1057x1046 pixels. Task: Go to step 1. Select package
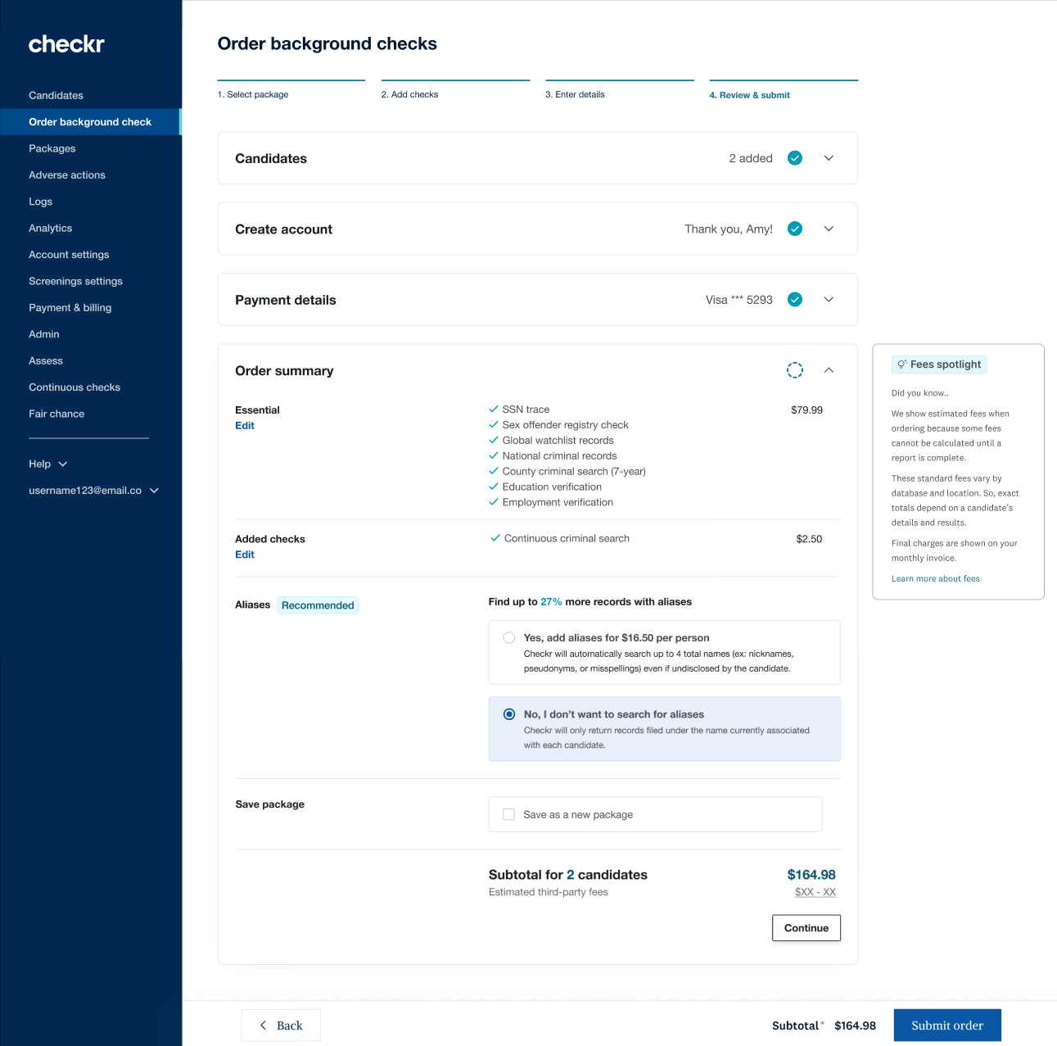[253, 94]
